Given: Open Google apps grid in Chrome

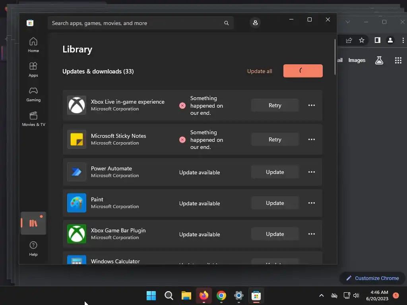Looking at the screenshot, I should click(398, 60).
